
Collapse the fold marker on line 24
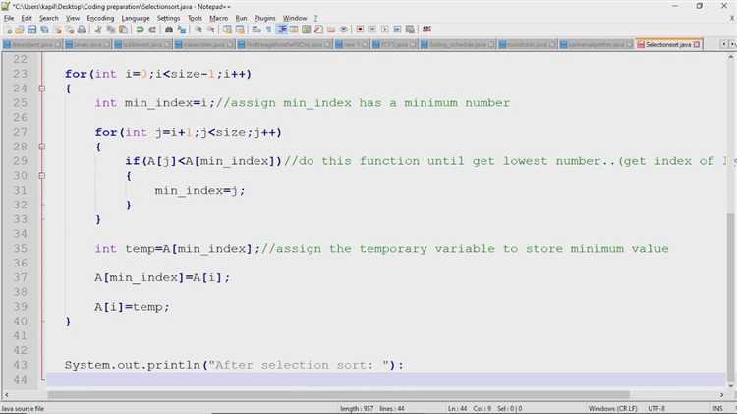[42, 89]
